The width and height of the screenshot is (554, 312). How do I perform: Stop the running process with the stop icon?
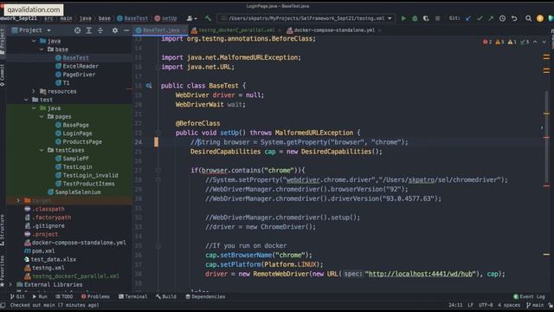click(437, 18)
